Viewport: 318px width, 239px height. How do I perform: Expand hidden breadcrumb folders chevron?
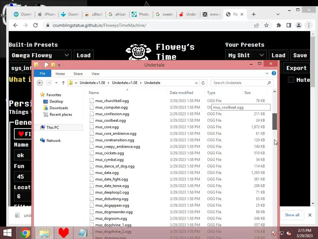[x=76, y=83]
